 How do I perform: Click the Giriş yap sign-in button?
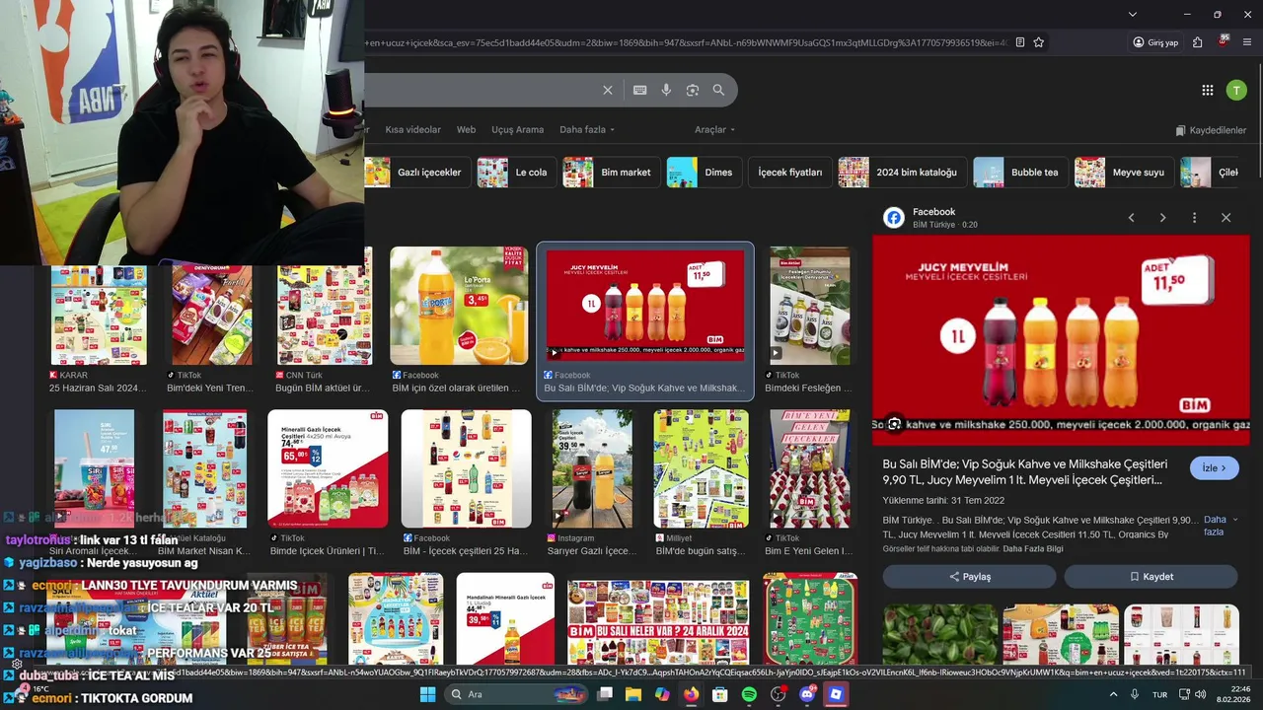point(1155,42)
